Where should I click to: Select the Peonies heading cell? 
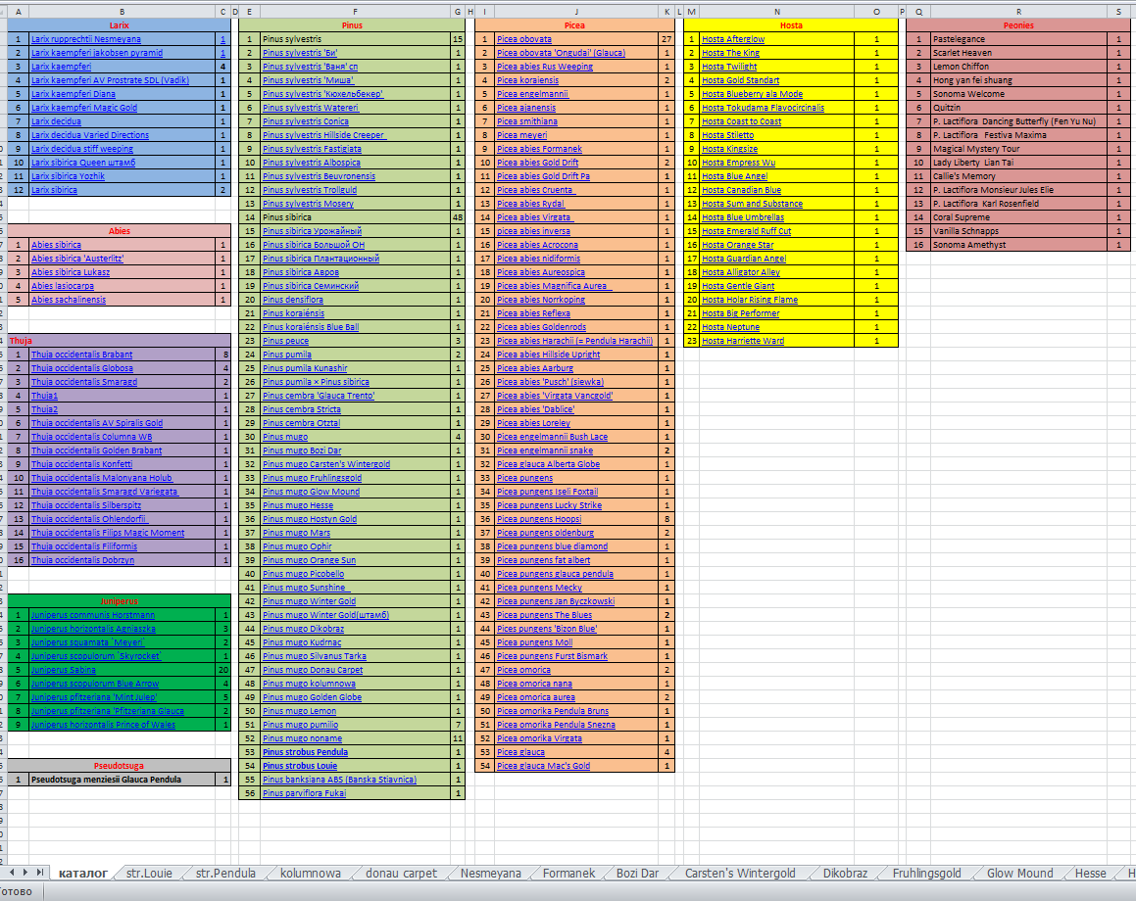click(x=1018, y=25)
